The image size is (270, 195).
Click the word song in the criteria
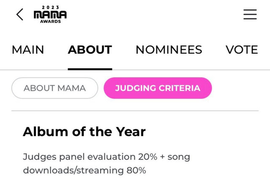point(179,157)
